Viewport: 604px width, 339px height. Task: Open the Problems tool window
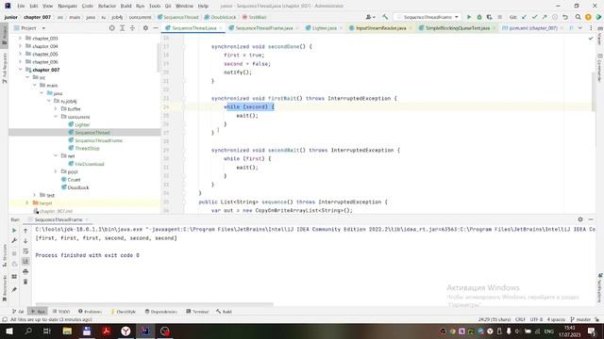90,312
